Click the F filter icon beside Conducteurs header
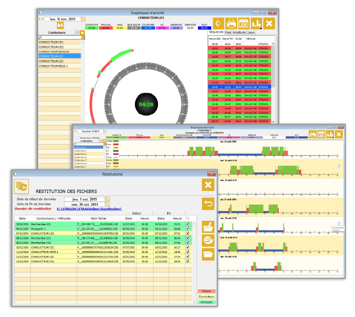The width and height of the screenshot is (355, 317). 77,33
